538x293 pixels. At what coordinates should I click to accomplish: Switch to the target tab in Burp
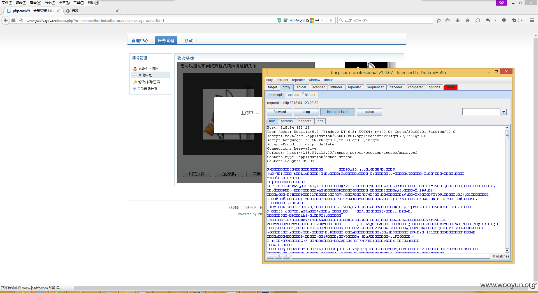272,87
